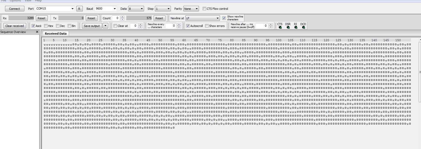This screenshot has height=149, width=421.
Task: Enable the Show errors checkbox
Action: [207, 26]
